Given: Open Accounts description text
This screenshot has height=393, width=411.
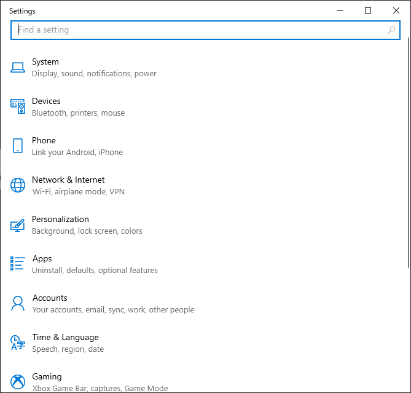Looking at the screenshot, I should point(113,310).
